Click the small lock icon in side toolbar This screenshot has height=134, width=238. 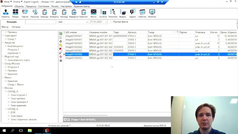point(61,53)
